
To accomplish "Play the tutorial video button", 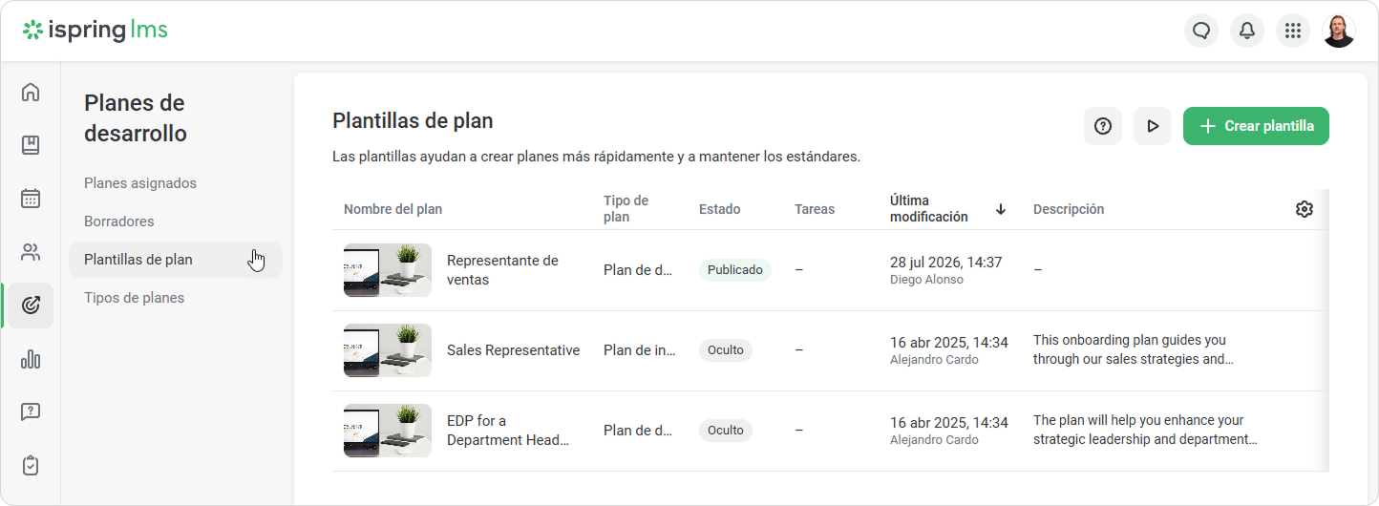I will click(x=1153, y=126).
